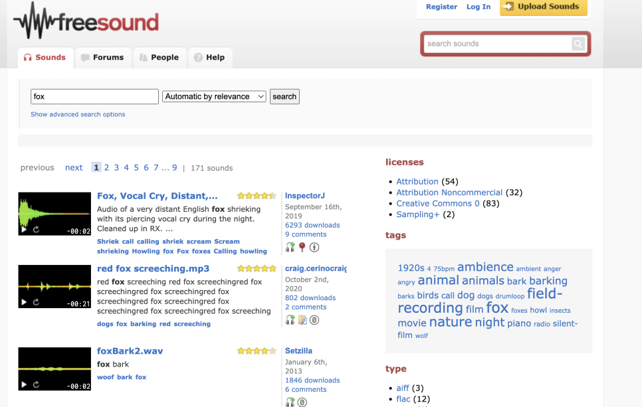Play foxBark2.wav preview
The width and height of the screenshot is (642, 407).
click(x=24, y=384)
